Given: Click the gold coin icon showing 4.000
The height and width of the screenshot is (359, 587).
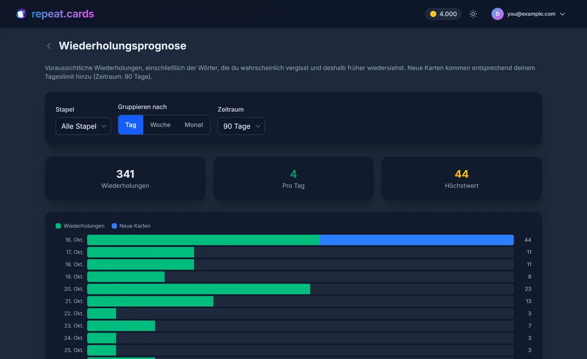Looking at the screenshot, I should pos(433,14).
